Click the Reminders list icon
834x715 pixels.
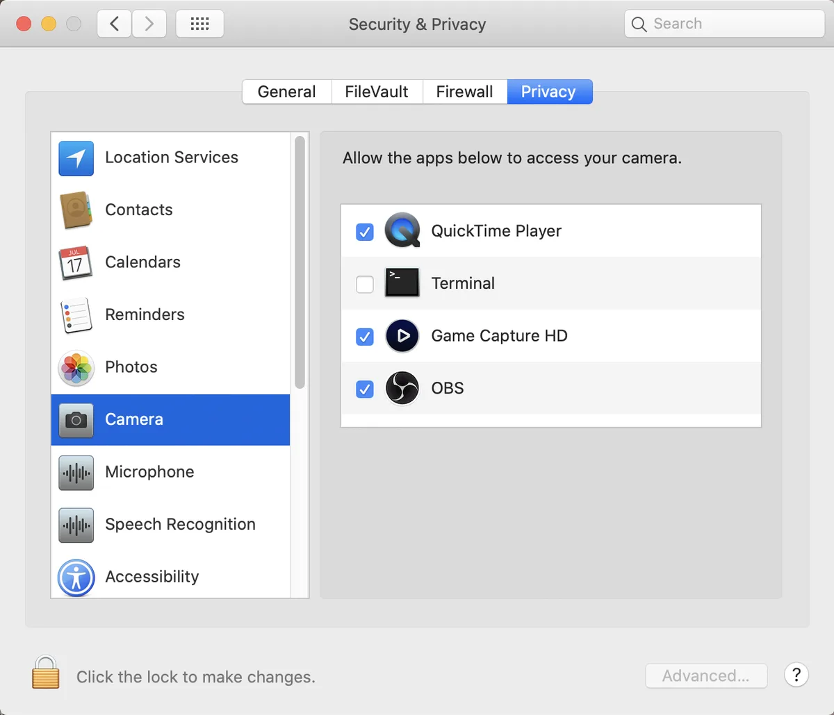pos(76,315)
